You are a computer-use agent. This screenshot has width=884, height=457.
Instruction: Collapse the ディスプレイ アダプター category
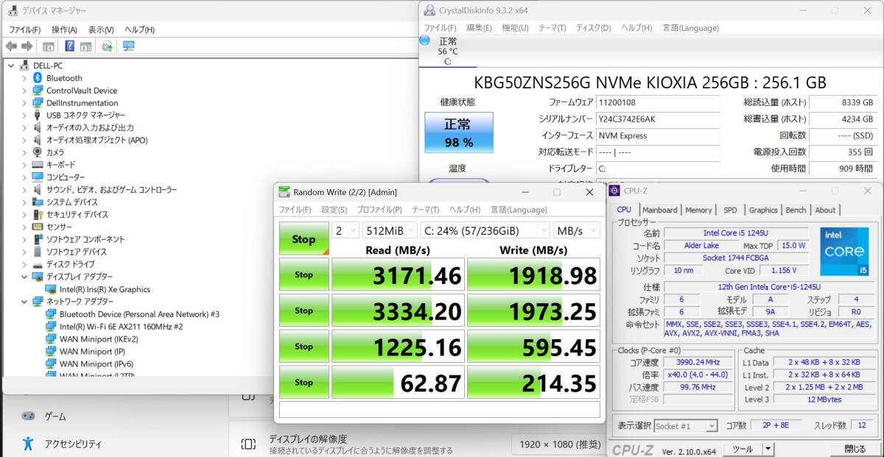tap(24, 277)
